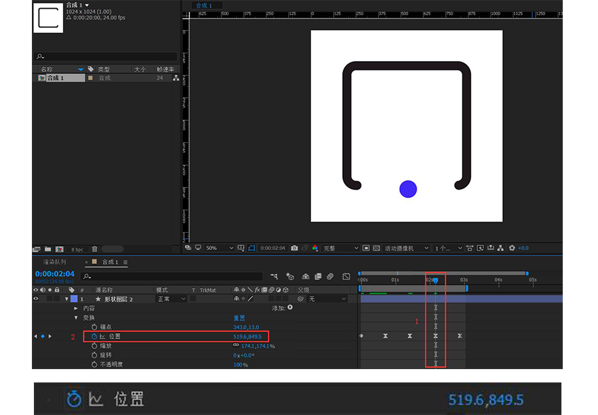Switch to the 渲染队列 tab
The image size is (598, 415).
(x=54, y=262)
